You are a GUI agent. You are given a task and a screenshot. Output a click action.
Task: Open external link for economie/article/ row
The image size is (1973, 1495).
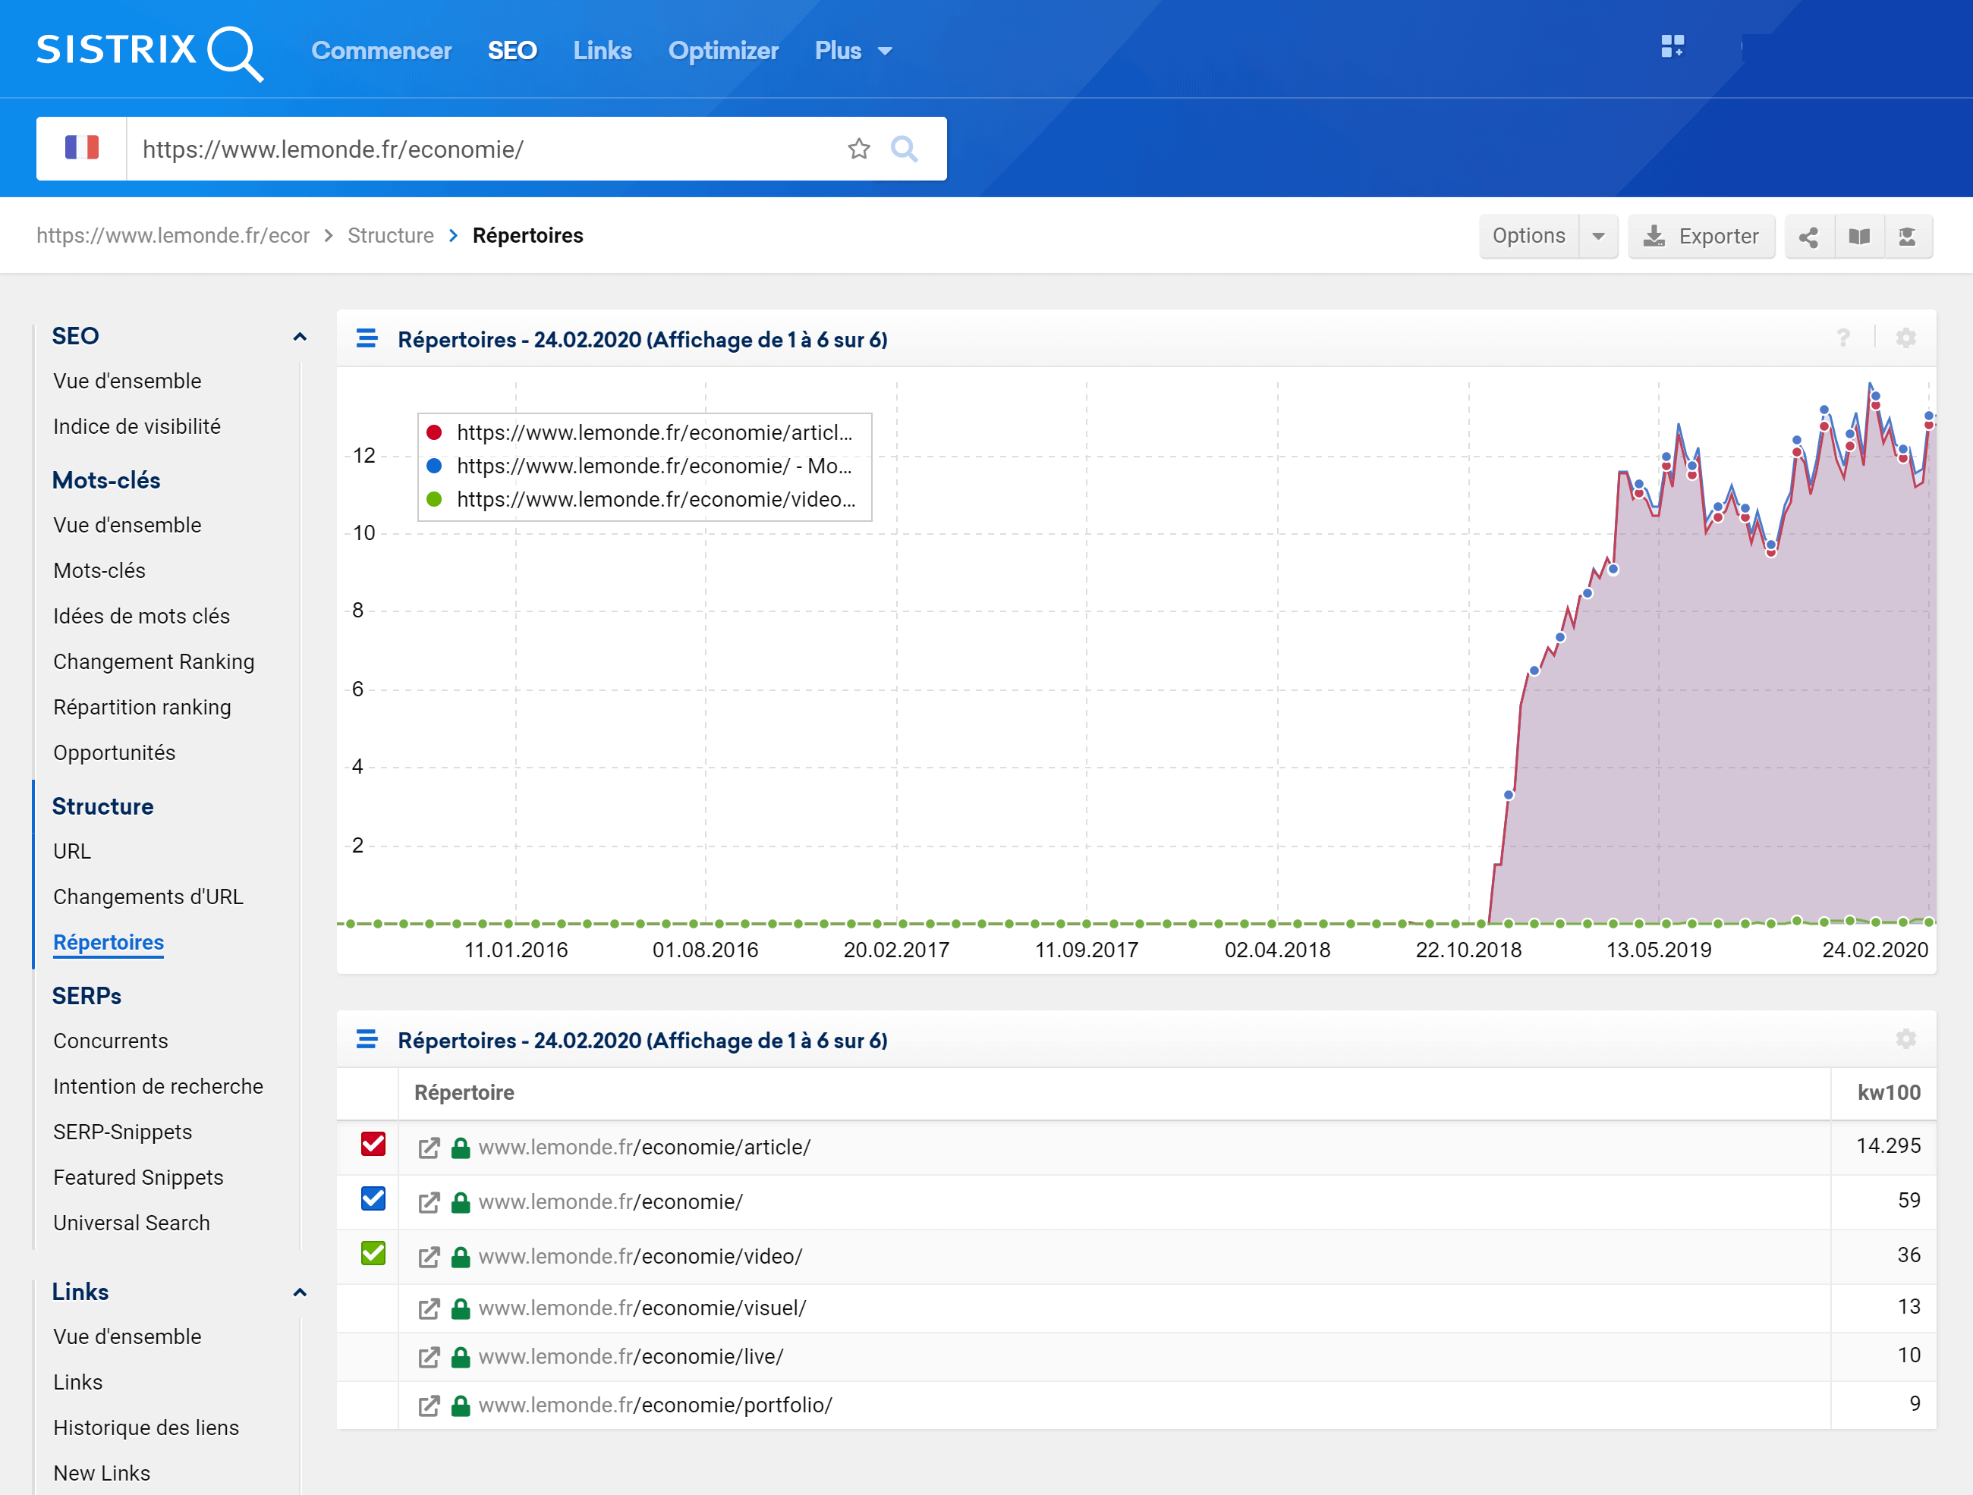pos(429,1148)
